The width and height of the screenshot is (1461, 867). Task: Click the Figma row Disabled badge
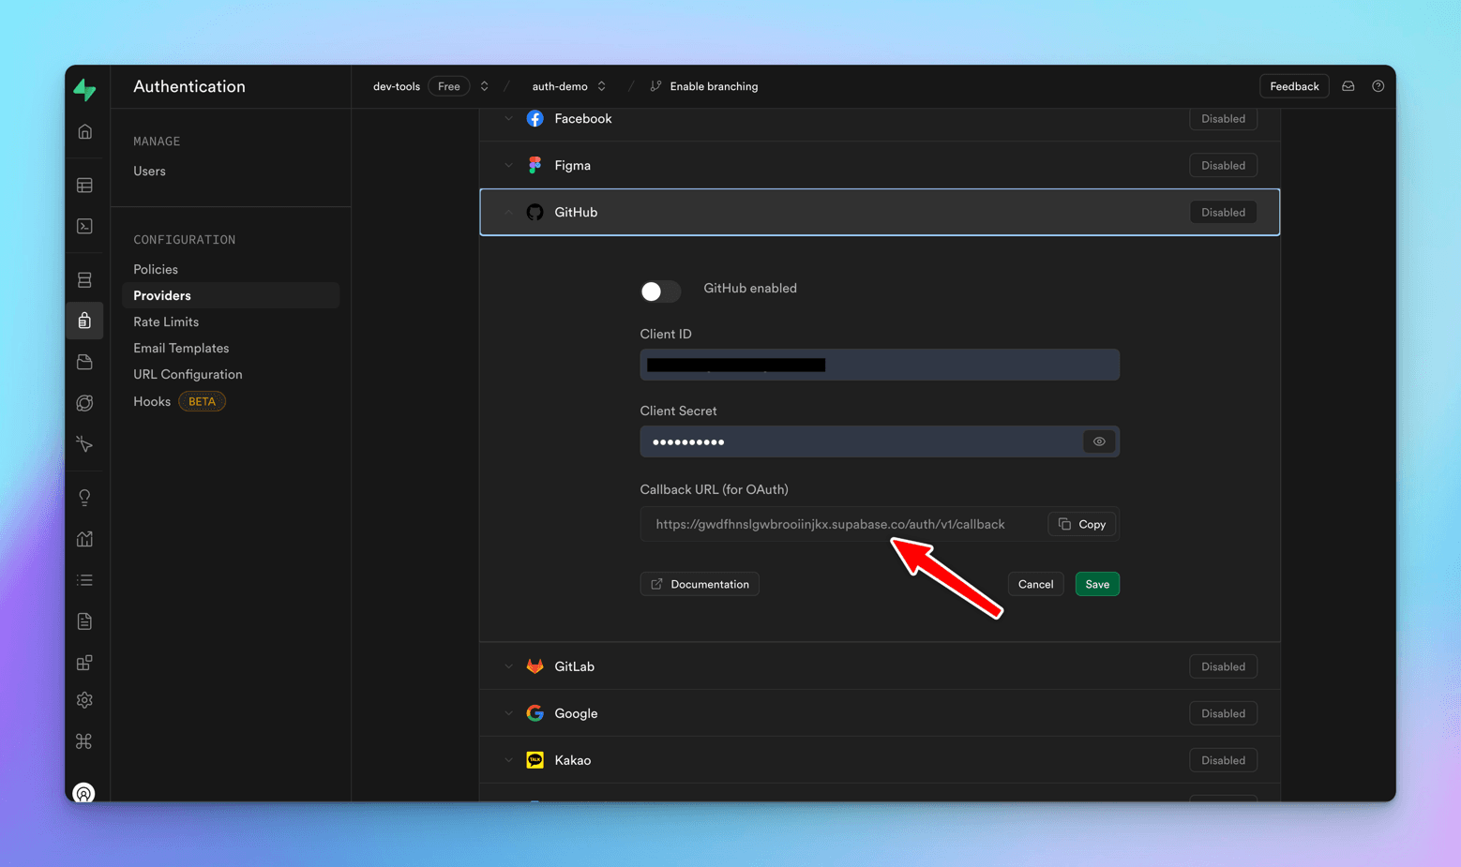1223,165
